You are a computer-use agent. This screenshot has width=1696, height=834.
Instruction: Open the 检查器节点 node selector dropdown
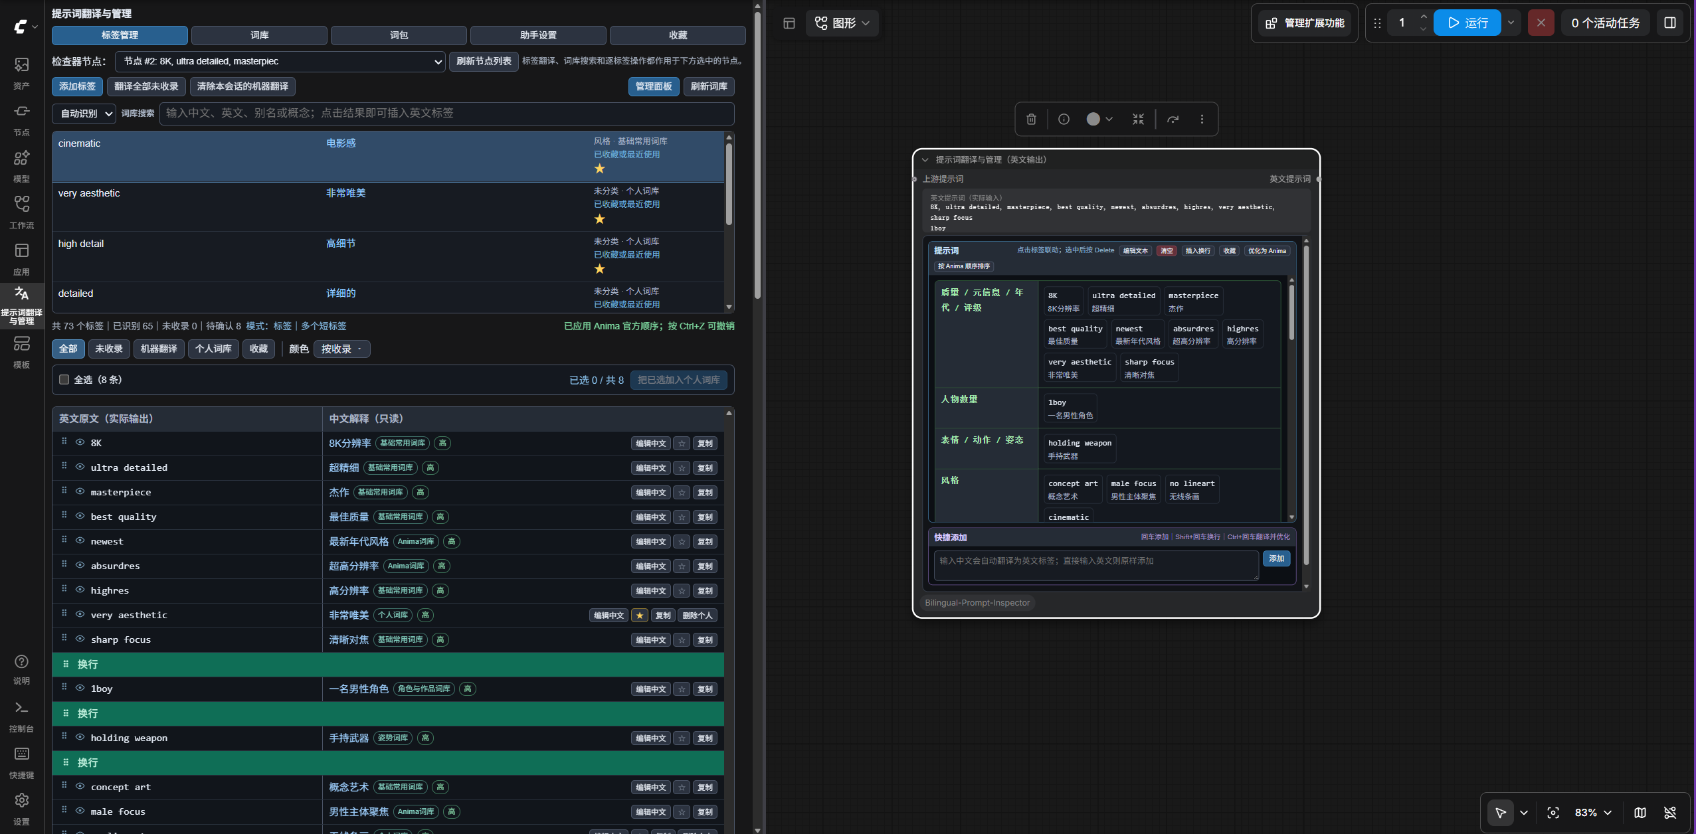280,61
